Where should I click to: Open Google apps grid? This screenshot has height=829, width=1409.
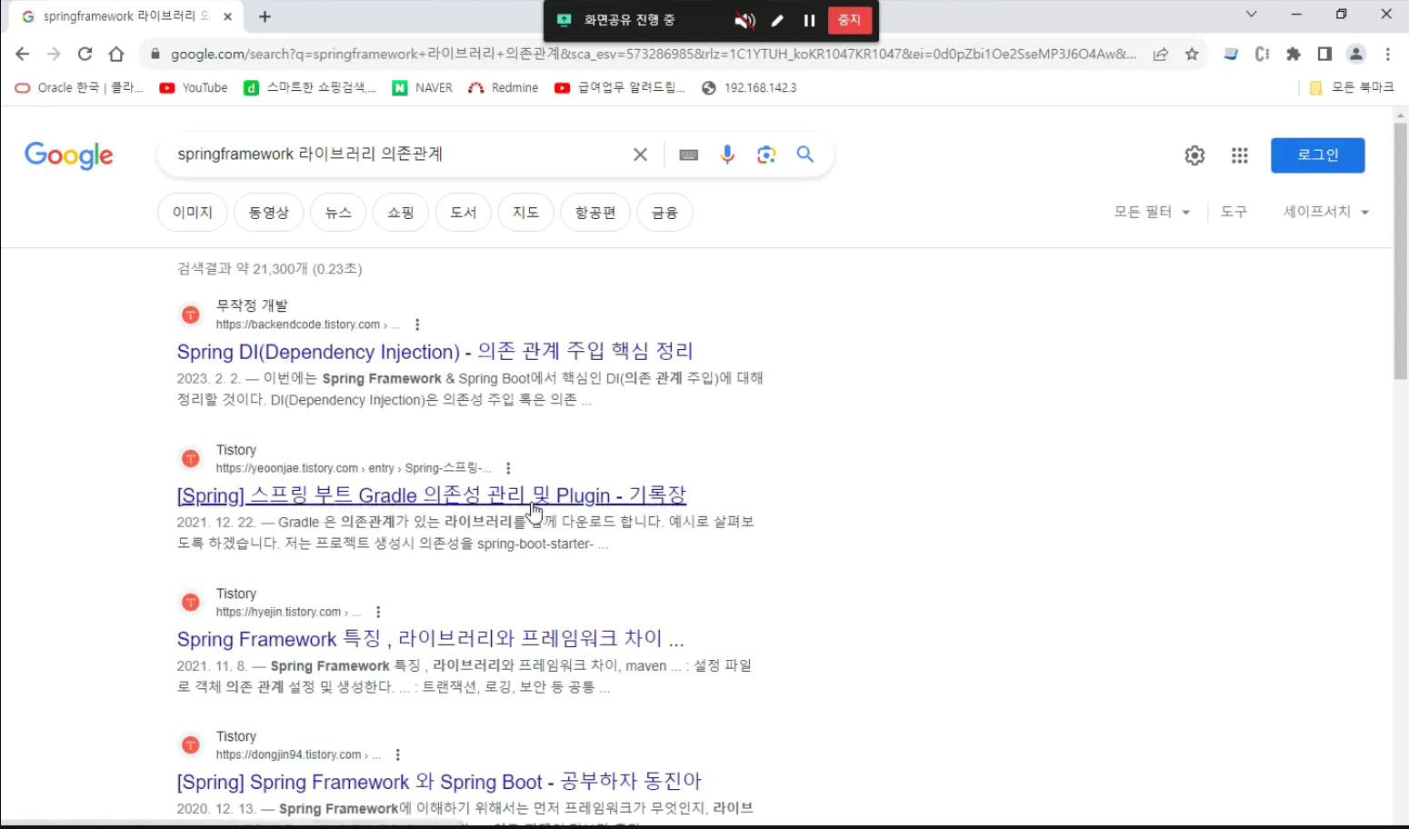[1240, 155]
